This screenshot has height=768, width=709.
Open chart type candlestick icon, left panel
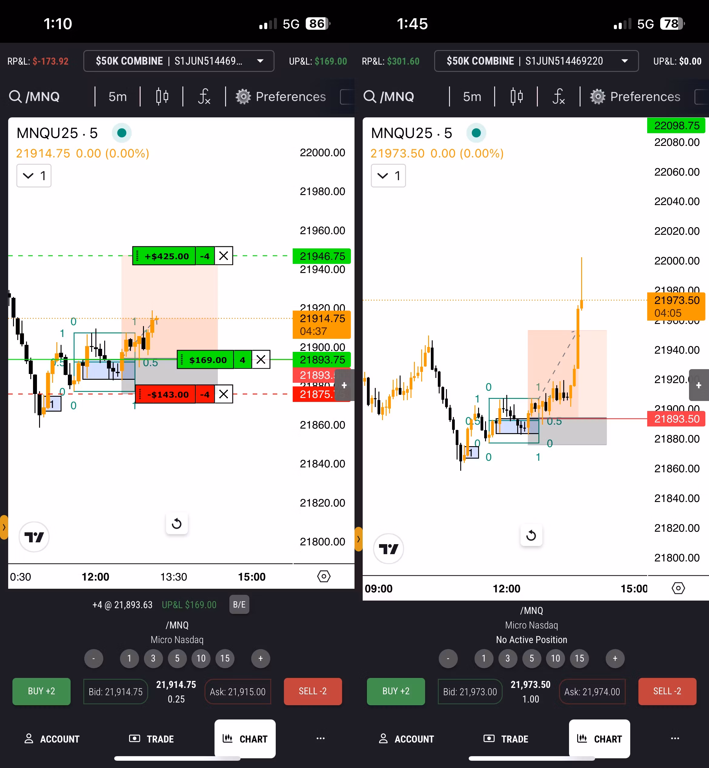point(162,96)
